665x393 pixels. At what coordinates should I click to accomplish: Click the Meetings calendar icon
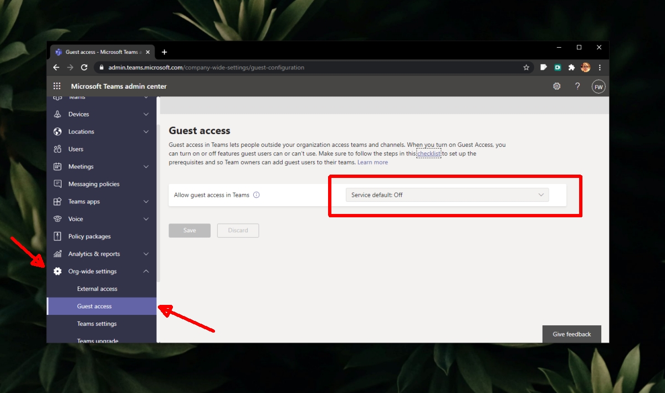[x=57, y=166]
